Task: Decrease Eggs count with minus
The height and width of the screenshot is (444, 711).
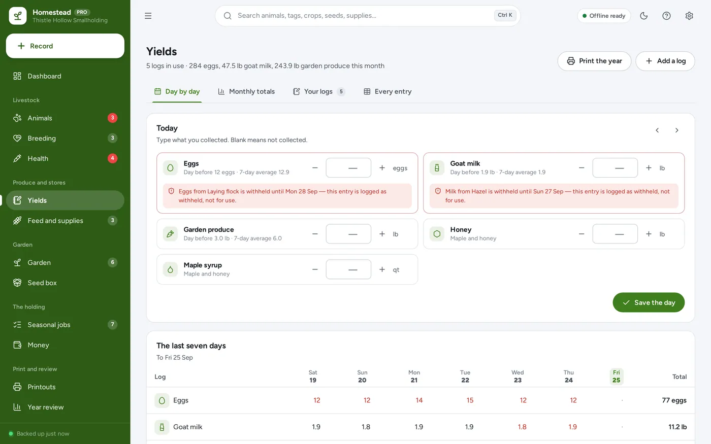Action: pyautogui.click(x=315, y=168)
